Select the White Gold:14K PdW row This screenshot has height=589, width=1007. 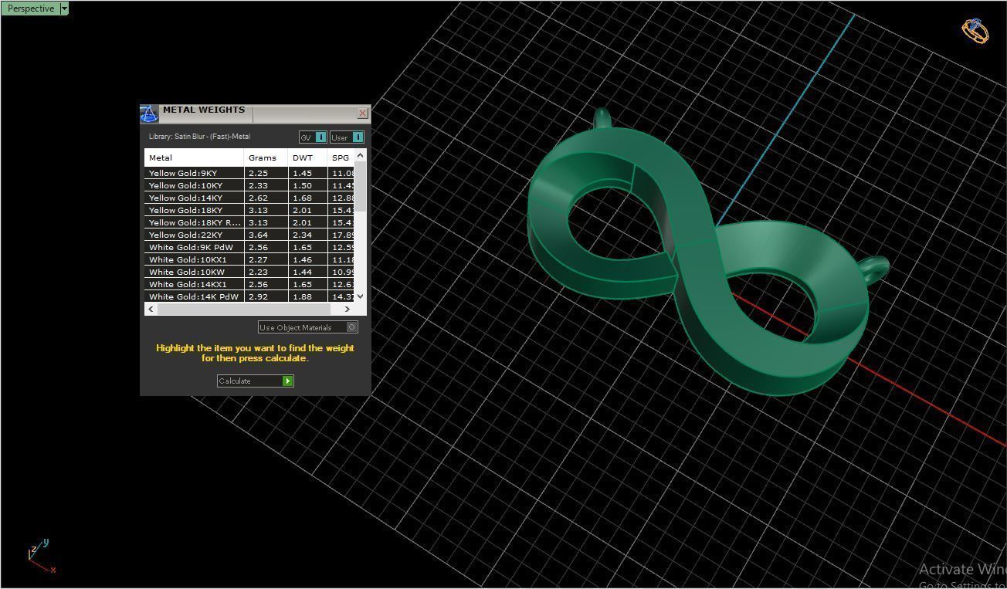pyautogui.click(x=249, y=296)
